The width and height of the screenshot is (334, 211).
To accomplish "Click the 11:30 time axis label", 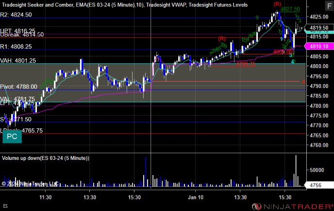I will pos(45,197).
